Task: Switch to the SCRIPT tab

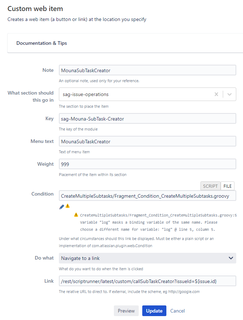Action: click(210, 186)
